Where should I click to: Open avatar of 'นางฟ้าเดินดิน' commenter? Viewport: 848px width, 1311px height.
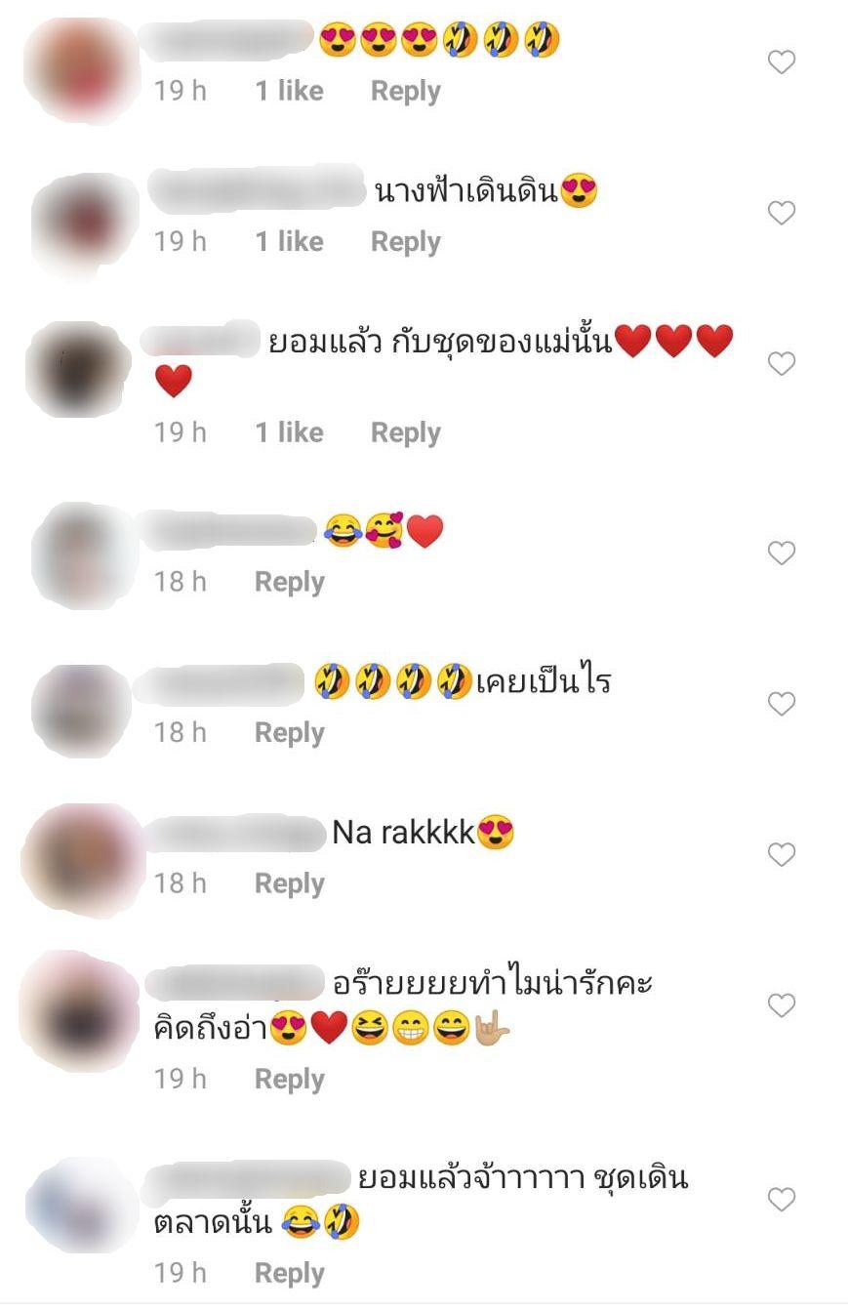[x=82, y=223]
